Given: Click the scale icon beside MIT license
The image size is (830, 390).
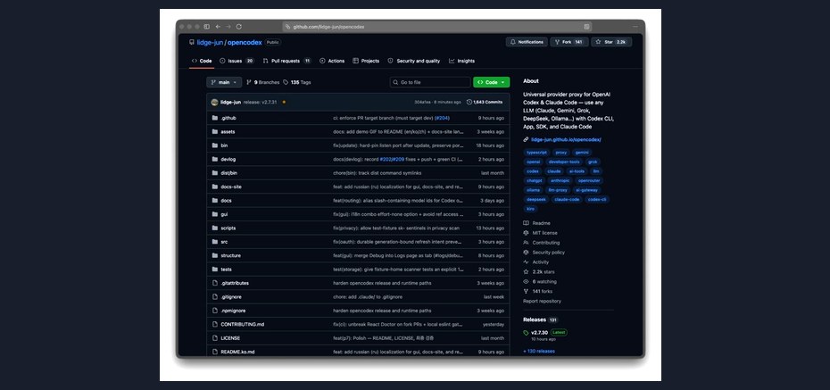Looking at the screenshot, I should tap(527, 233).
